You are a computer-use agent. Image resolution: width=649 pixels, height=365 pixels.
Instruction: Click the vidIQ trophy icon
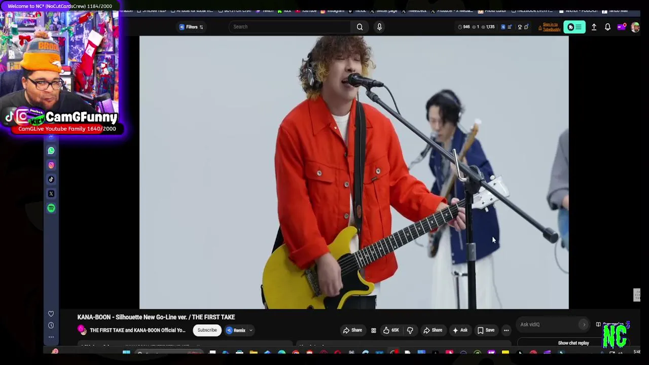tap(520, 27)
